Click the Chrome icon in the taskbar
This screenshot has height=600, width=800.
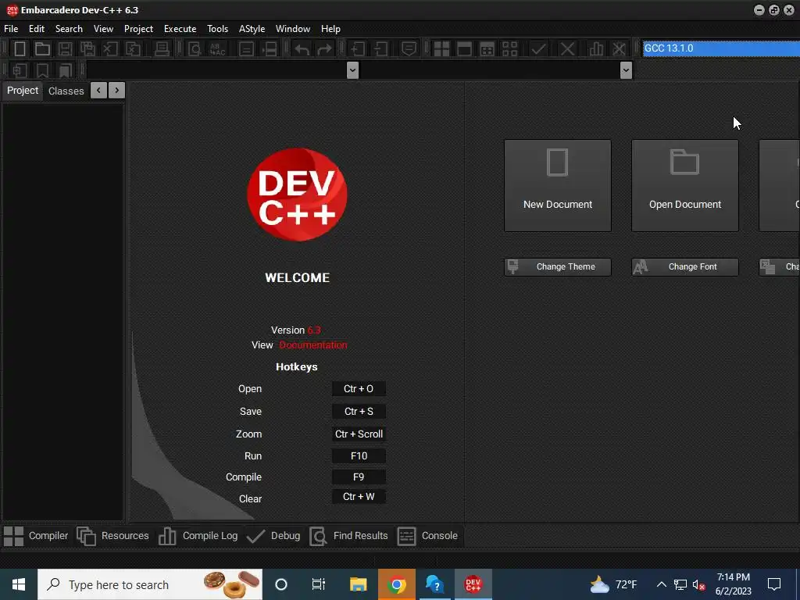[x=396, y=584]
